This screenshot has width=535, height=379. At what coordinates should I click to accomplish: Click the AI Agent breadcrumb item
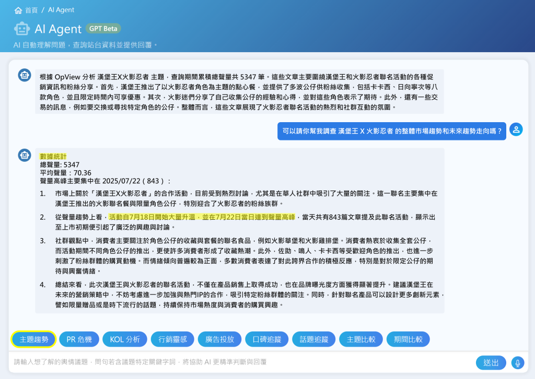(61, 10)
